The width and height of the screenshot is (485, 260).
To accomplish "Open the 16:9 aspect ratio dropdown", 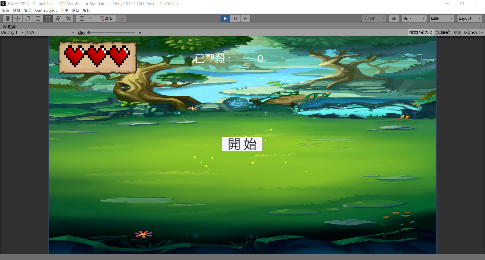I will pyautogui.click(x=50, y=32).
